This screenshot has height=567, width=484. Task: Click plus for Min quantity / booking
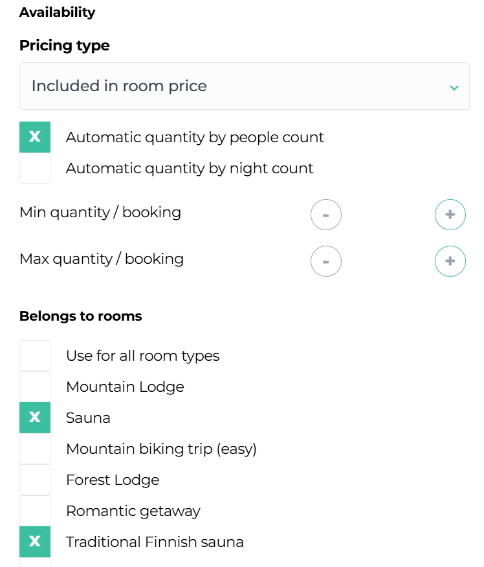(x=450, y=215)
